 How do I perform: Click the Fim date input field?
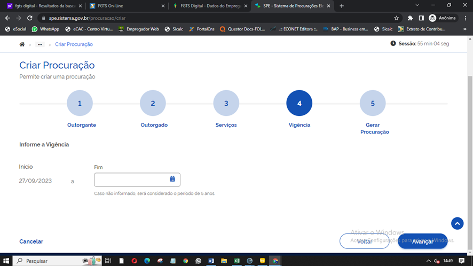tap(131, 179)
